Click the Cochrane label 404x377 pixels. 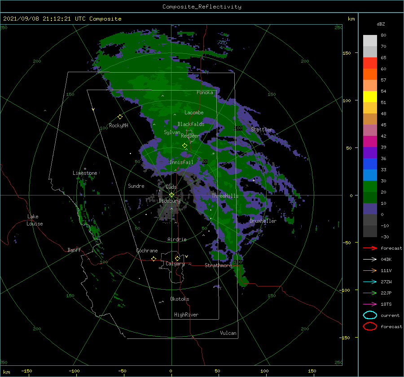tap(147, 251)
